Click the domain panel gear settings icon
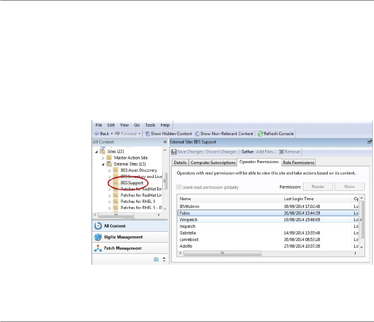 (x=156, y=259)
